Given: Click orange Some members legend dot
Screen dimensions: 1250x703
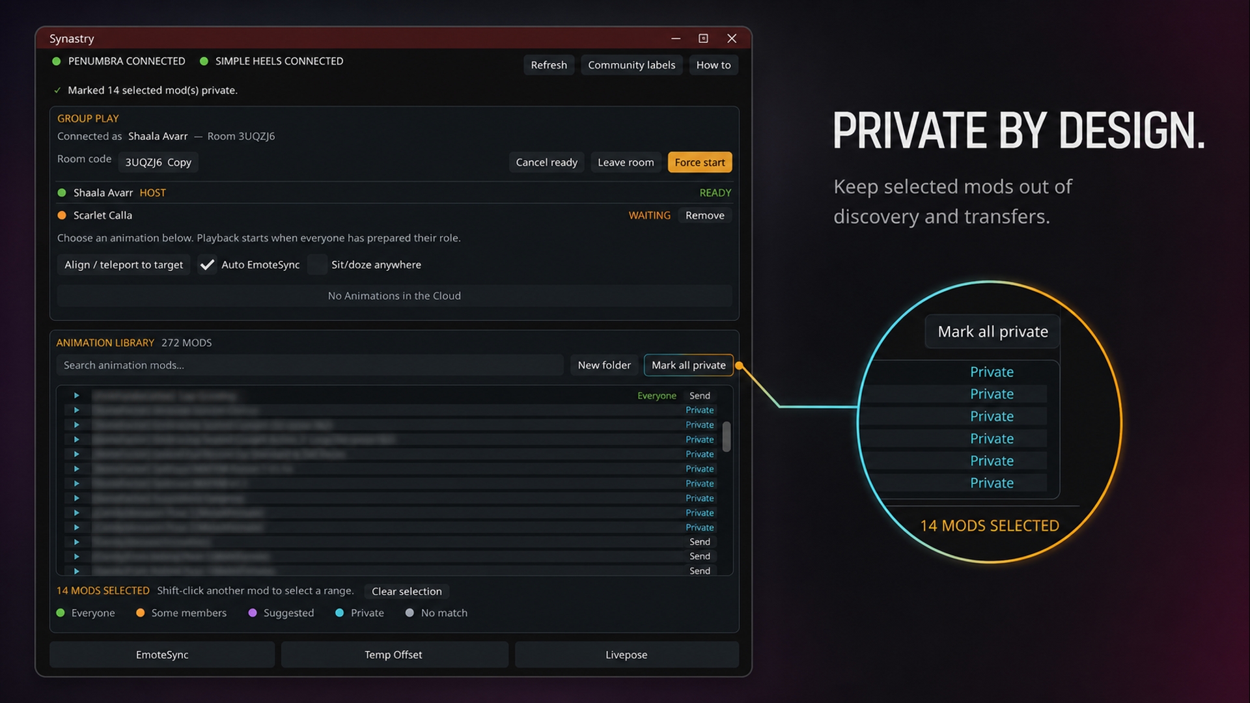Looking at the screenshot, I should point(140,613).
